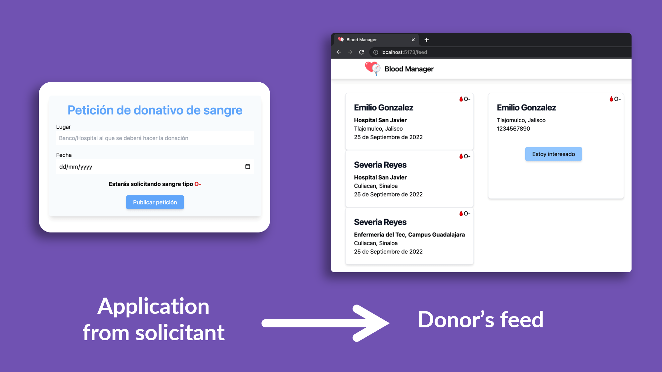The height and width of the screenshot is (372, 662).
Task: Click the Fecha date picker field
Action: [155, 166]
